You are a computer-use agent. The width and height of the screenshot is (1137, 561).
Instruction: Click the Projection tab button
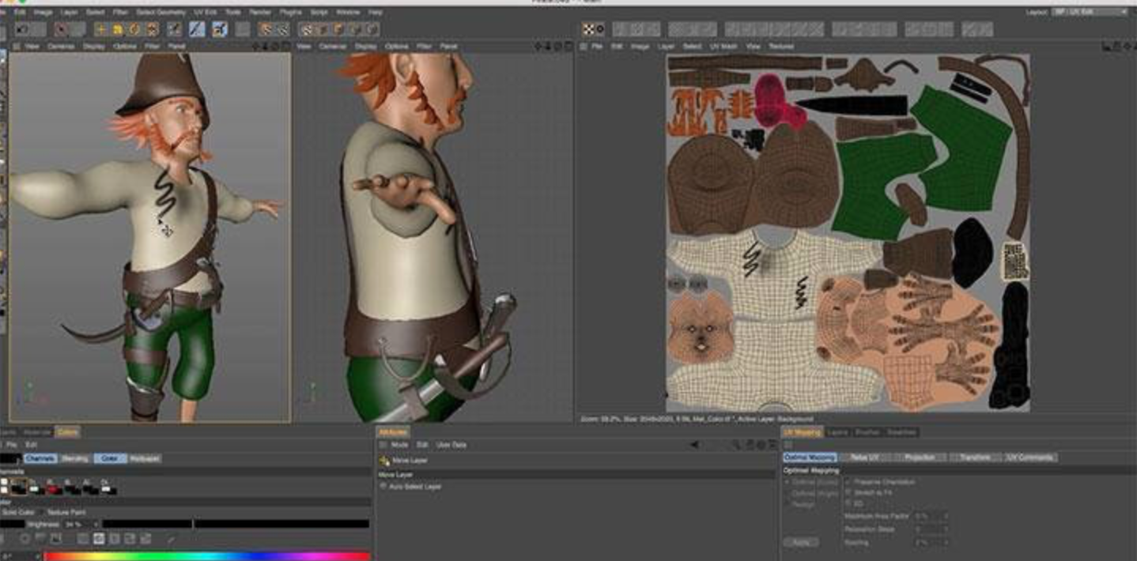920,457
